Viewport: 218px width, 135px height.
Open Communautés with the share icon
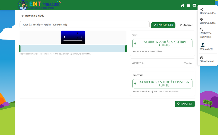[x=208, y=11]
